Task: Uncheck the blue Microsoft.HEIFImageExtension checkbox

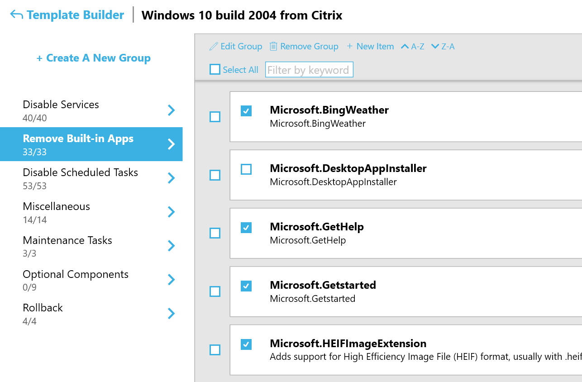Action: (246, 344)
